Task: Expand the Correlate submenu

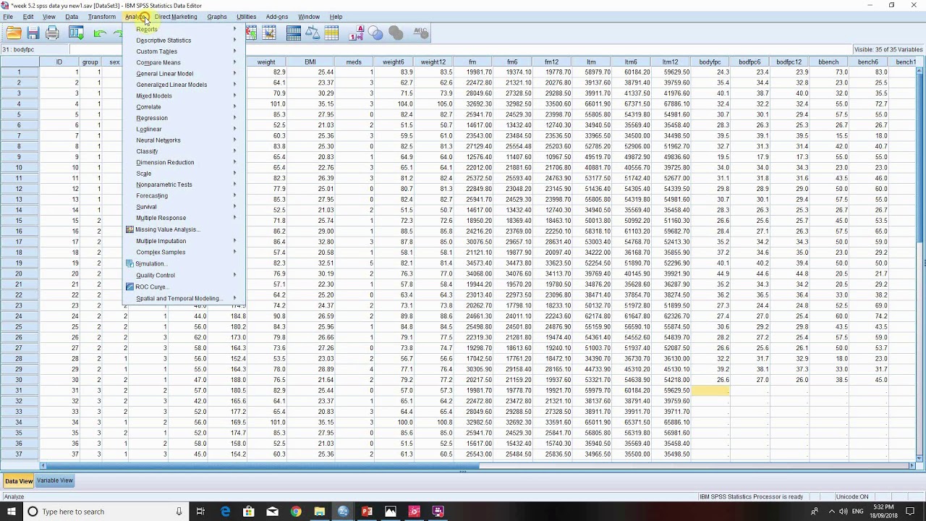Action: (184, 107)
